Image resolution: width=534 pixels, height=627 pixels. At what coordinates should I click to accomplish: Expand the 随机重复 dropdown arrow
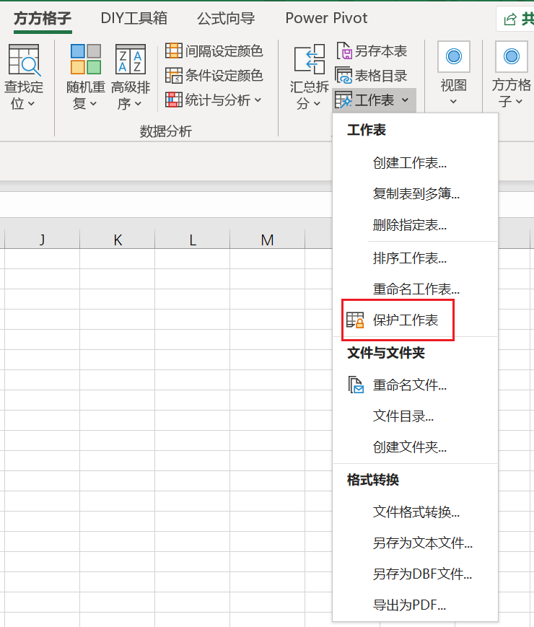(93, 104)
